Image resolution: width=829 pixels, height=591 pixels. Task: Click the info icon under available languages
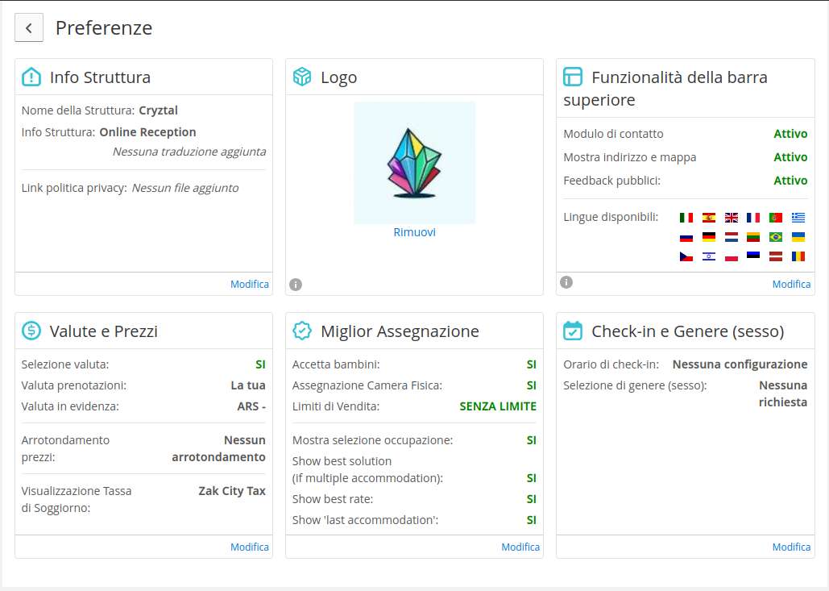point(566,281)
